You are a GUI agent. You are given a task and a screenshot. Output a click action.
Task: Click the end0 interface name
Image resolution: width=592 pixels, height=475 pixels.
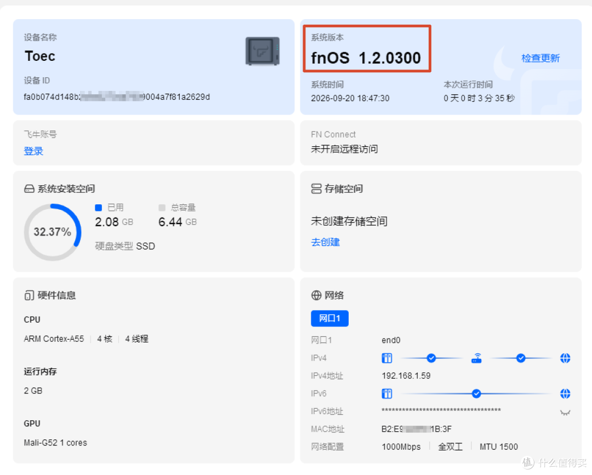[391, 340]
